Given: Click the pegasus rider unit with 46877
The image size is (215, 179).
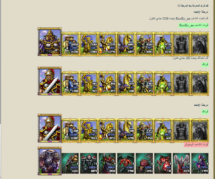Looking at the screenshot, I should (x=126, y=44).
